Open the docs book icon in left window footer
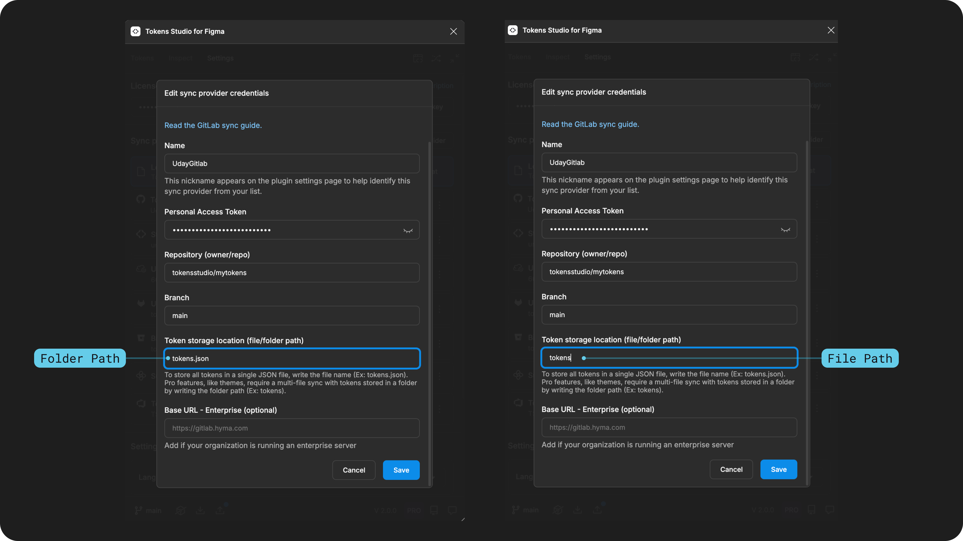Screen dimensions: 963x541 click(x=434, y=510)
